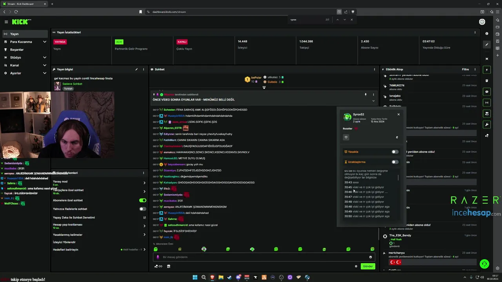The height and width of the screenshot is (282, 502).
Task: Open the Yasaklanmış kelimeler list
Action: click(x=99, y=235)
